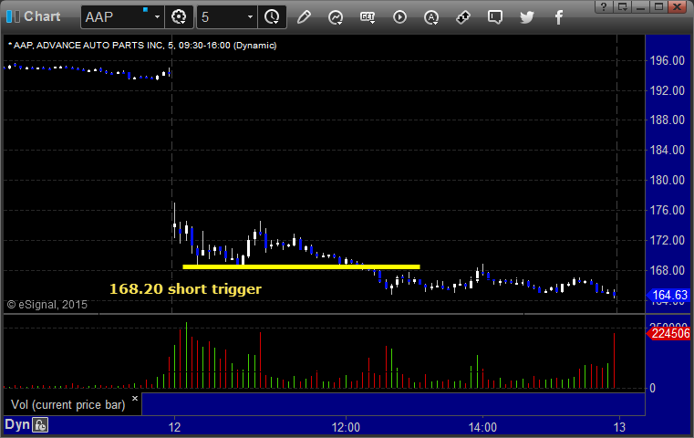Image resolution: width=694 pixels, height=438 pixels.
Task: Share chart via Twitter icon
Action: pyautogui.click(x=527, y=17)
